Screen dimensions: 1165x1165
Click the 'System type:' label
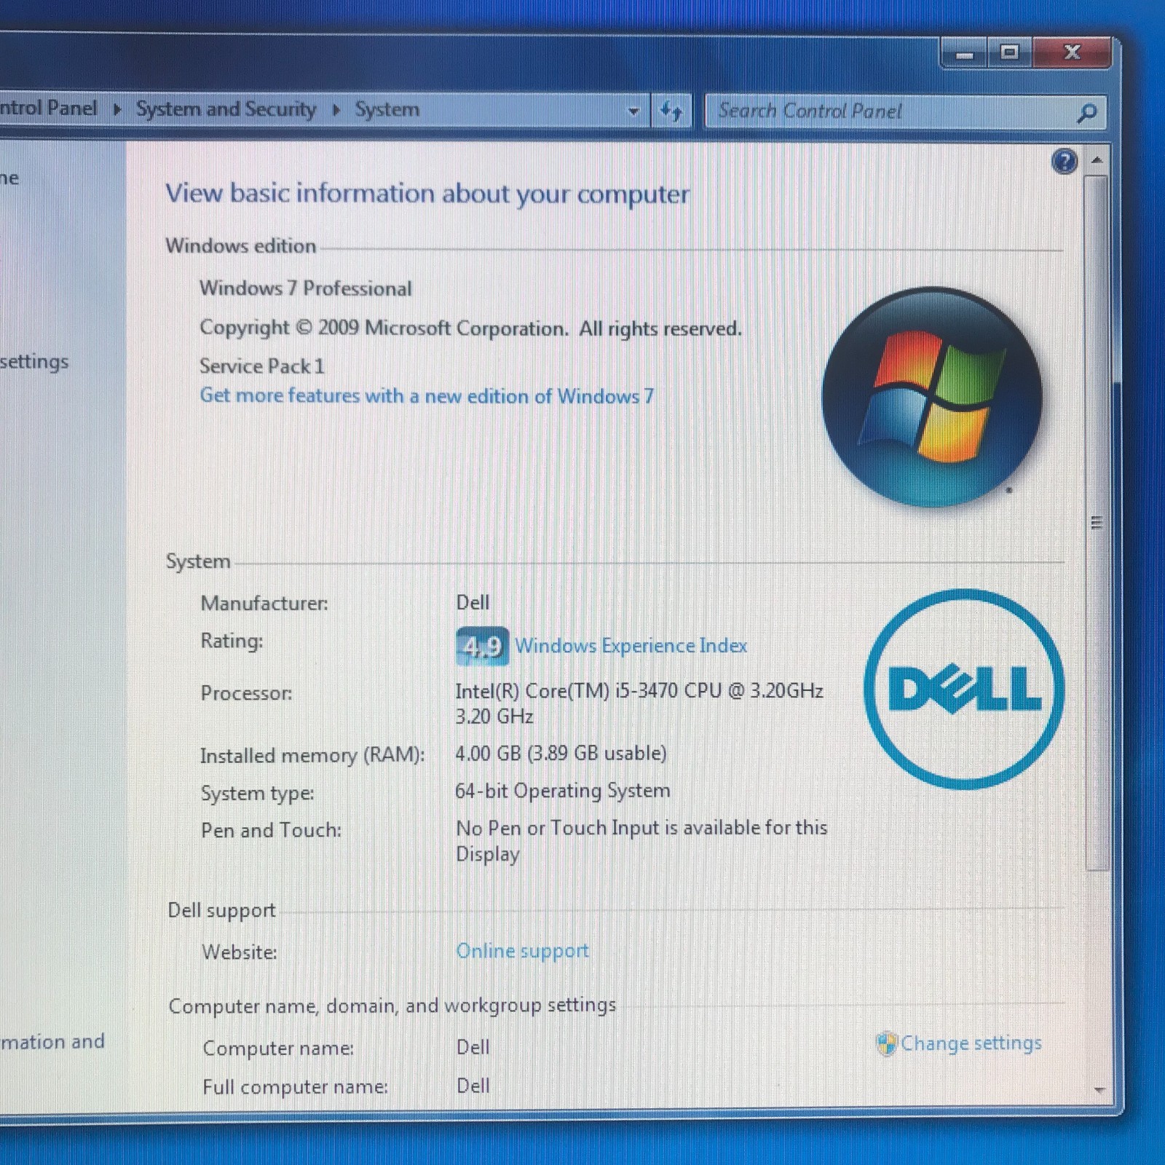point(258,793)
